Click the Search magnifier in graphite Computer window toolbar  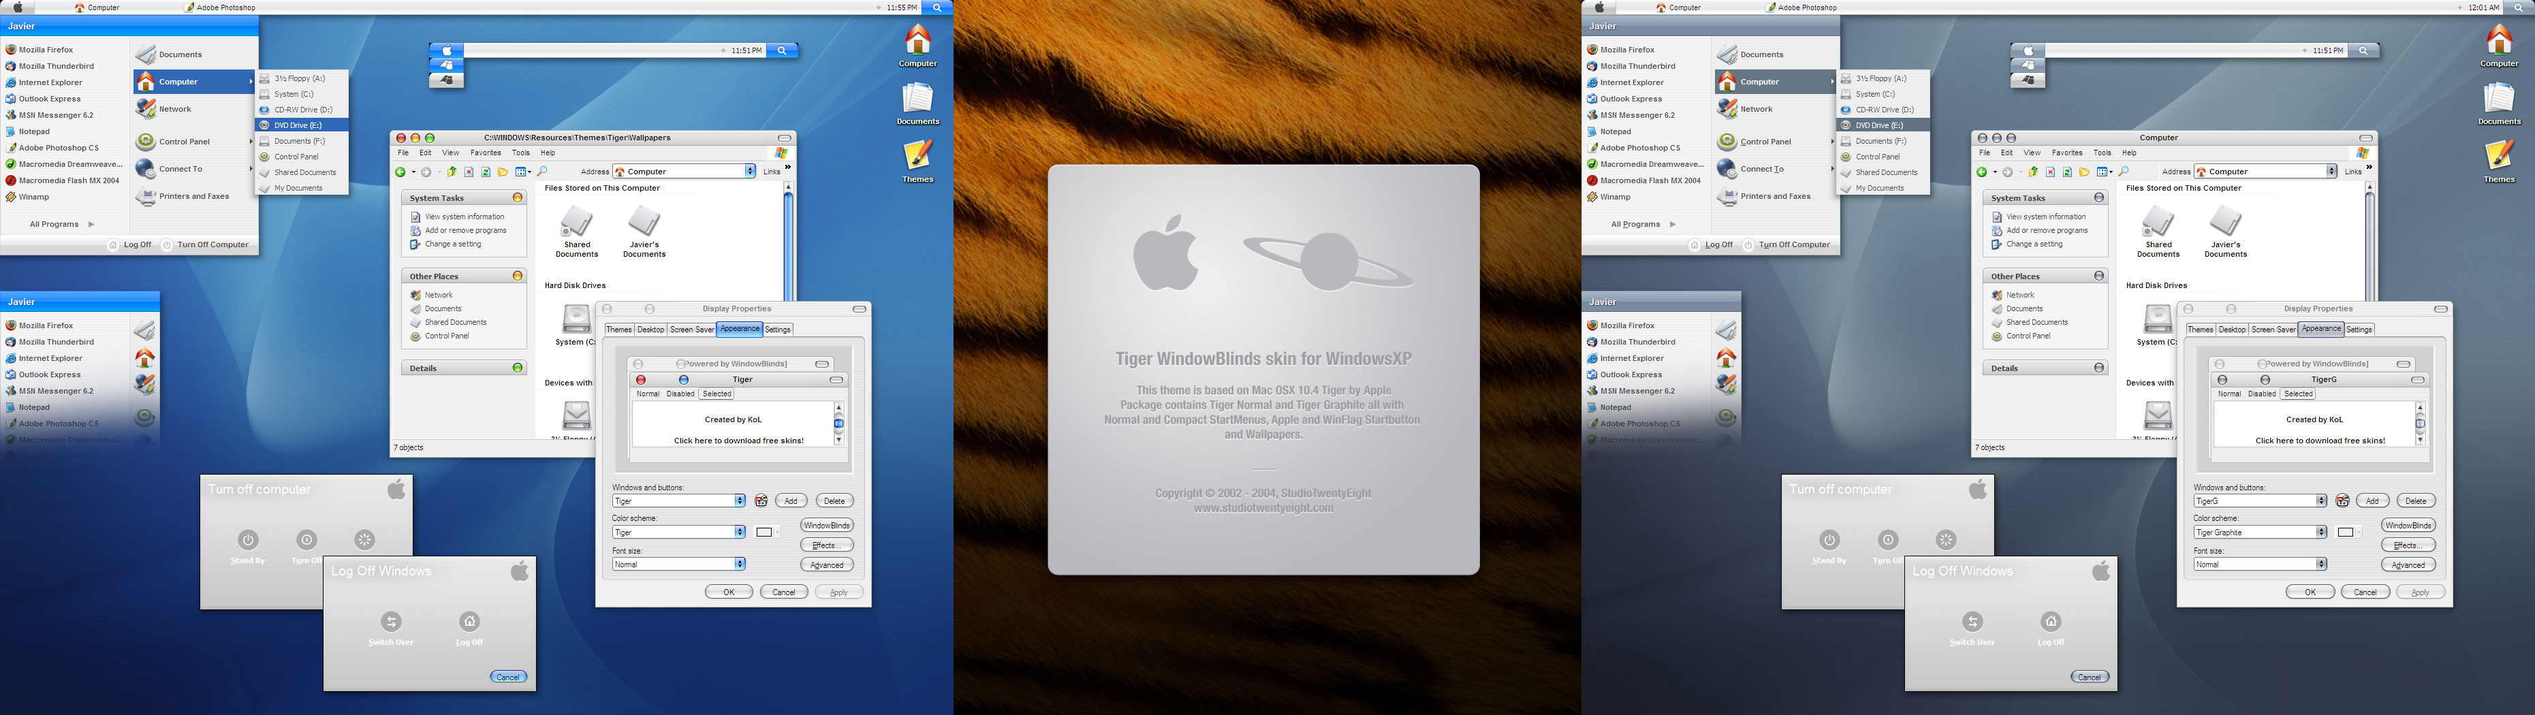pyautogui.click(x=2124, y=172)
